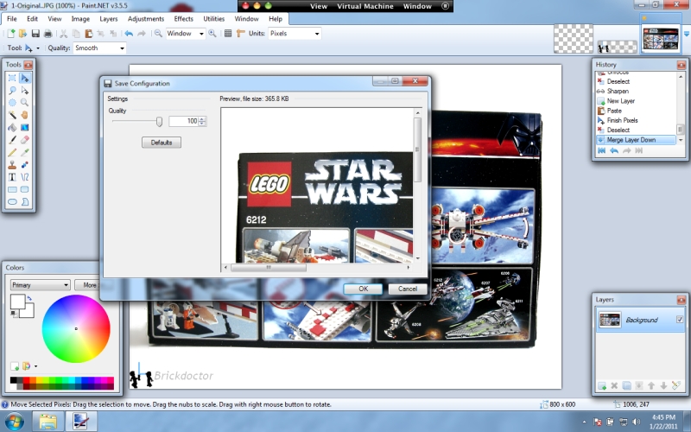Select the Move Selected Pixels tool in Tools panel
The width and height of the screenshot is (691, 432).
[25, 78]
